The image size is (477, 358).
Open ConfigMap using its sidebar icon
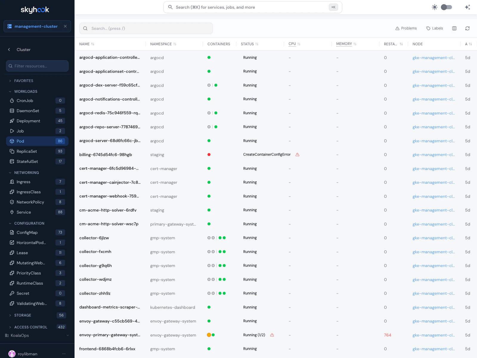(x=12, y=232)
